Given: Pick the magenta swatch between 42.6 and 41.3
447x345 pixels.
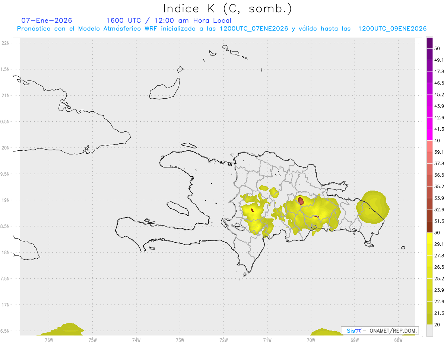Looking at the screenshot, I should tap(429, 124).
